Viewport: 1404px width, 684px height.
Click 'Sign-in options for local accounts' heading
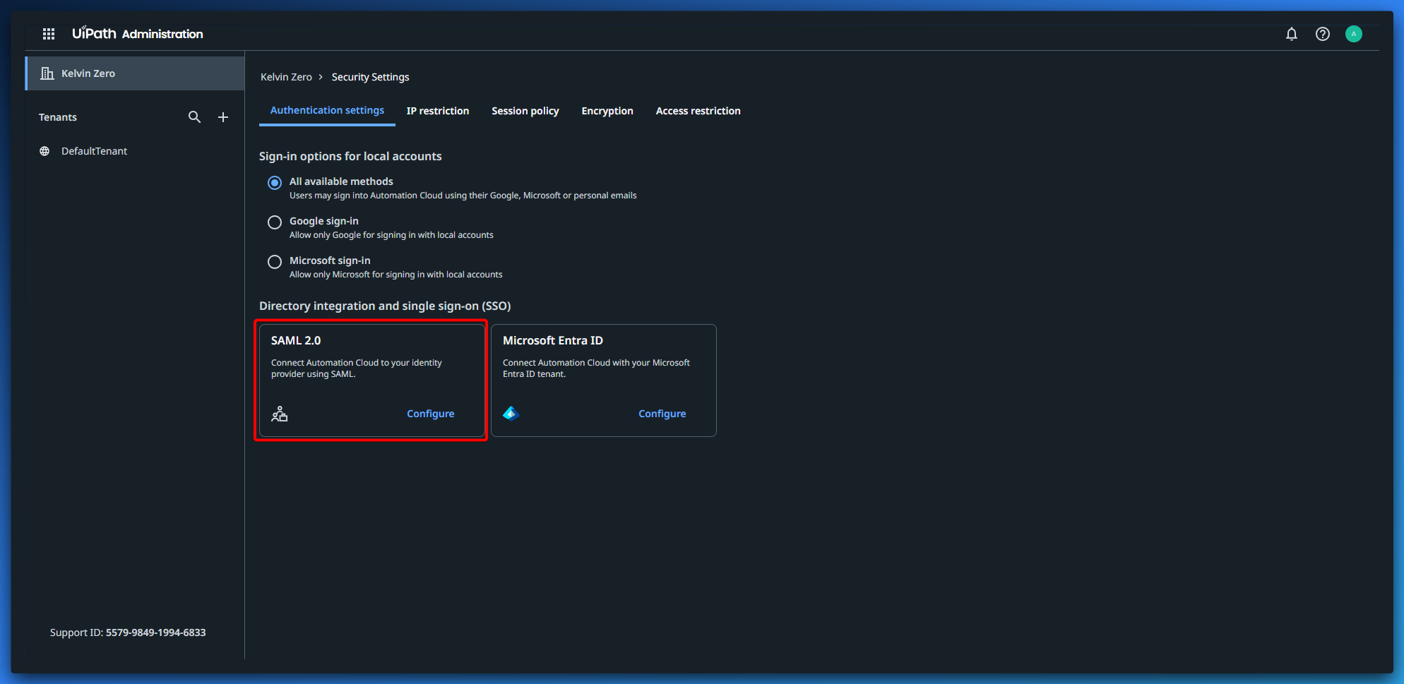(350, 156)
